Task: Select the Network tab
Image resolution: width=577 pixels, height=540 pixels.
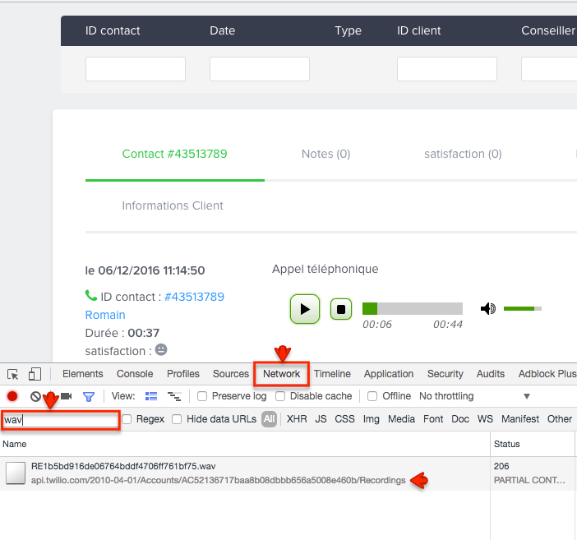Action: point(281,374)
